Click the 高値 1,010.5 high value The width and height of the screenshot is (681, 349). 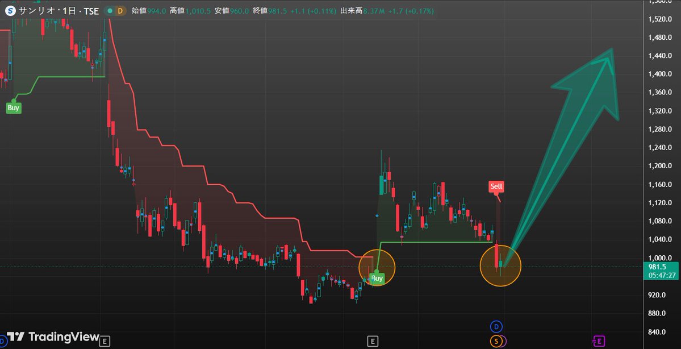tap(191, 11)
